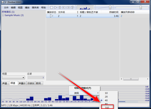Open the 视图 dropdown combo box
The width and height of the screenshot is (151, 109).
point(14,78)
